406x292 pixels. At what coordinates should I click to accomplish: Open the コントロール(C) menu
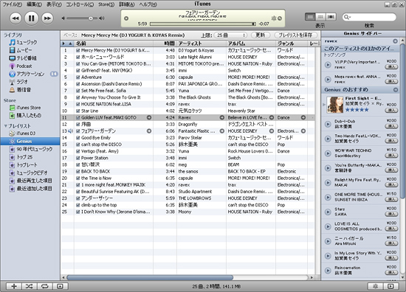[80, 4]
